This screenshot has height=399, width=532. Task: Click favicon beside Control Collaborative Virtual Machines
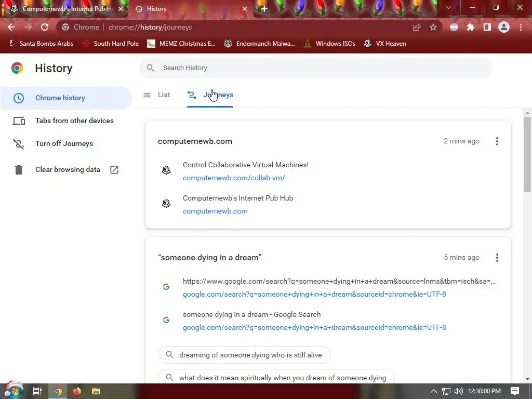[166, 170]
